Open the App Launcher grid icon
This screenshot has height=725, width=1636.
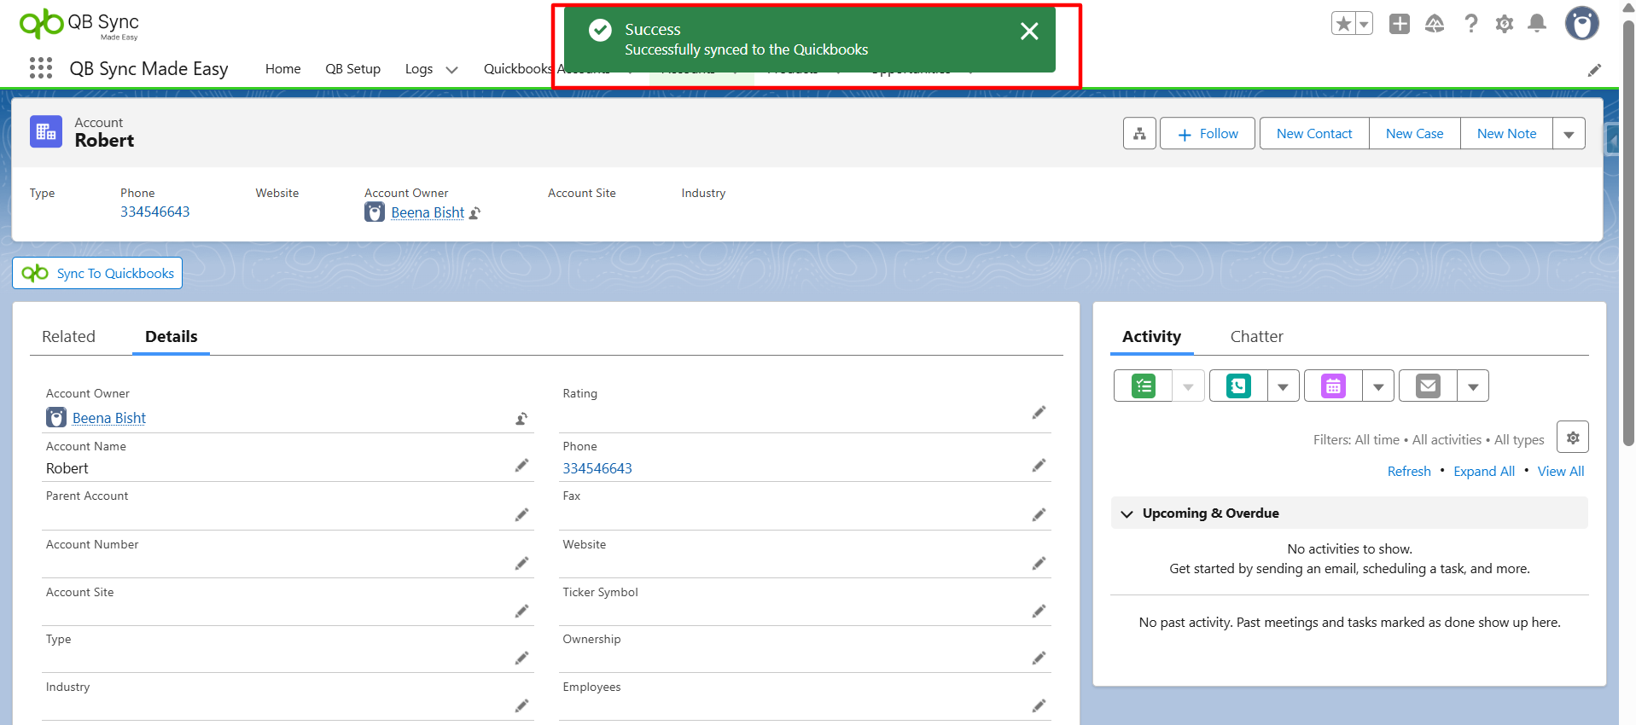[40, 68]
